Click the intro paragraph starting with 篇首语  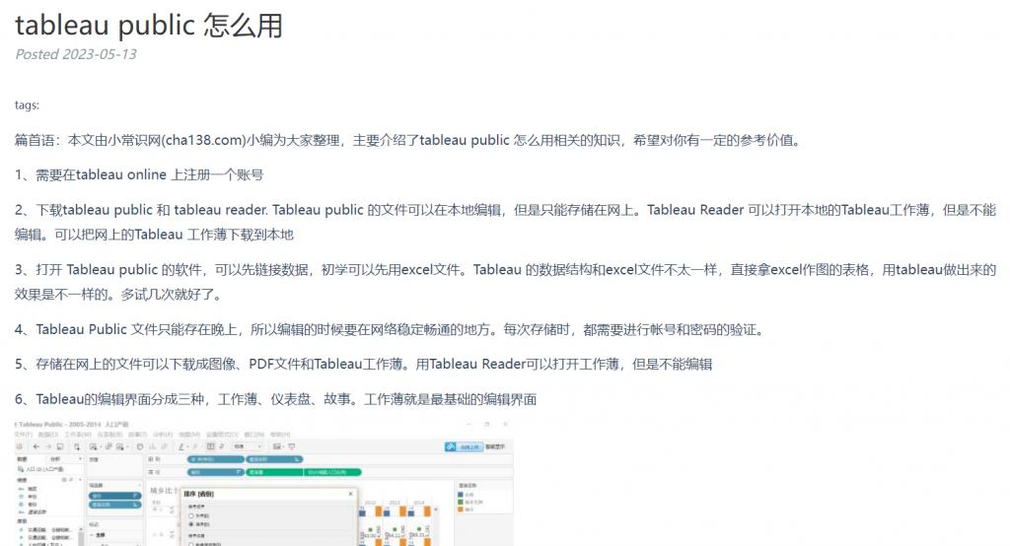click(409, 140)
